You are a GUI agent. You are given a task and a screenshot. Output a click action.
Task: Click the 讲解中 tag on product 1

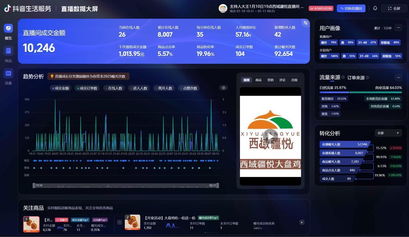tap(62, 220)
